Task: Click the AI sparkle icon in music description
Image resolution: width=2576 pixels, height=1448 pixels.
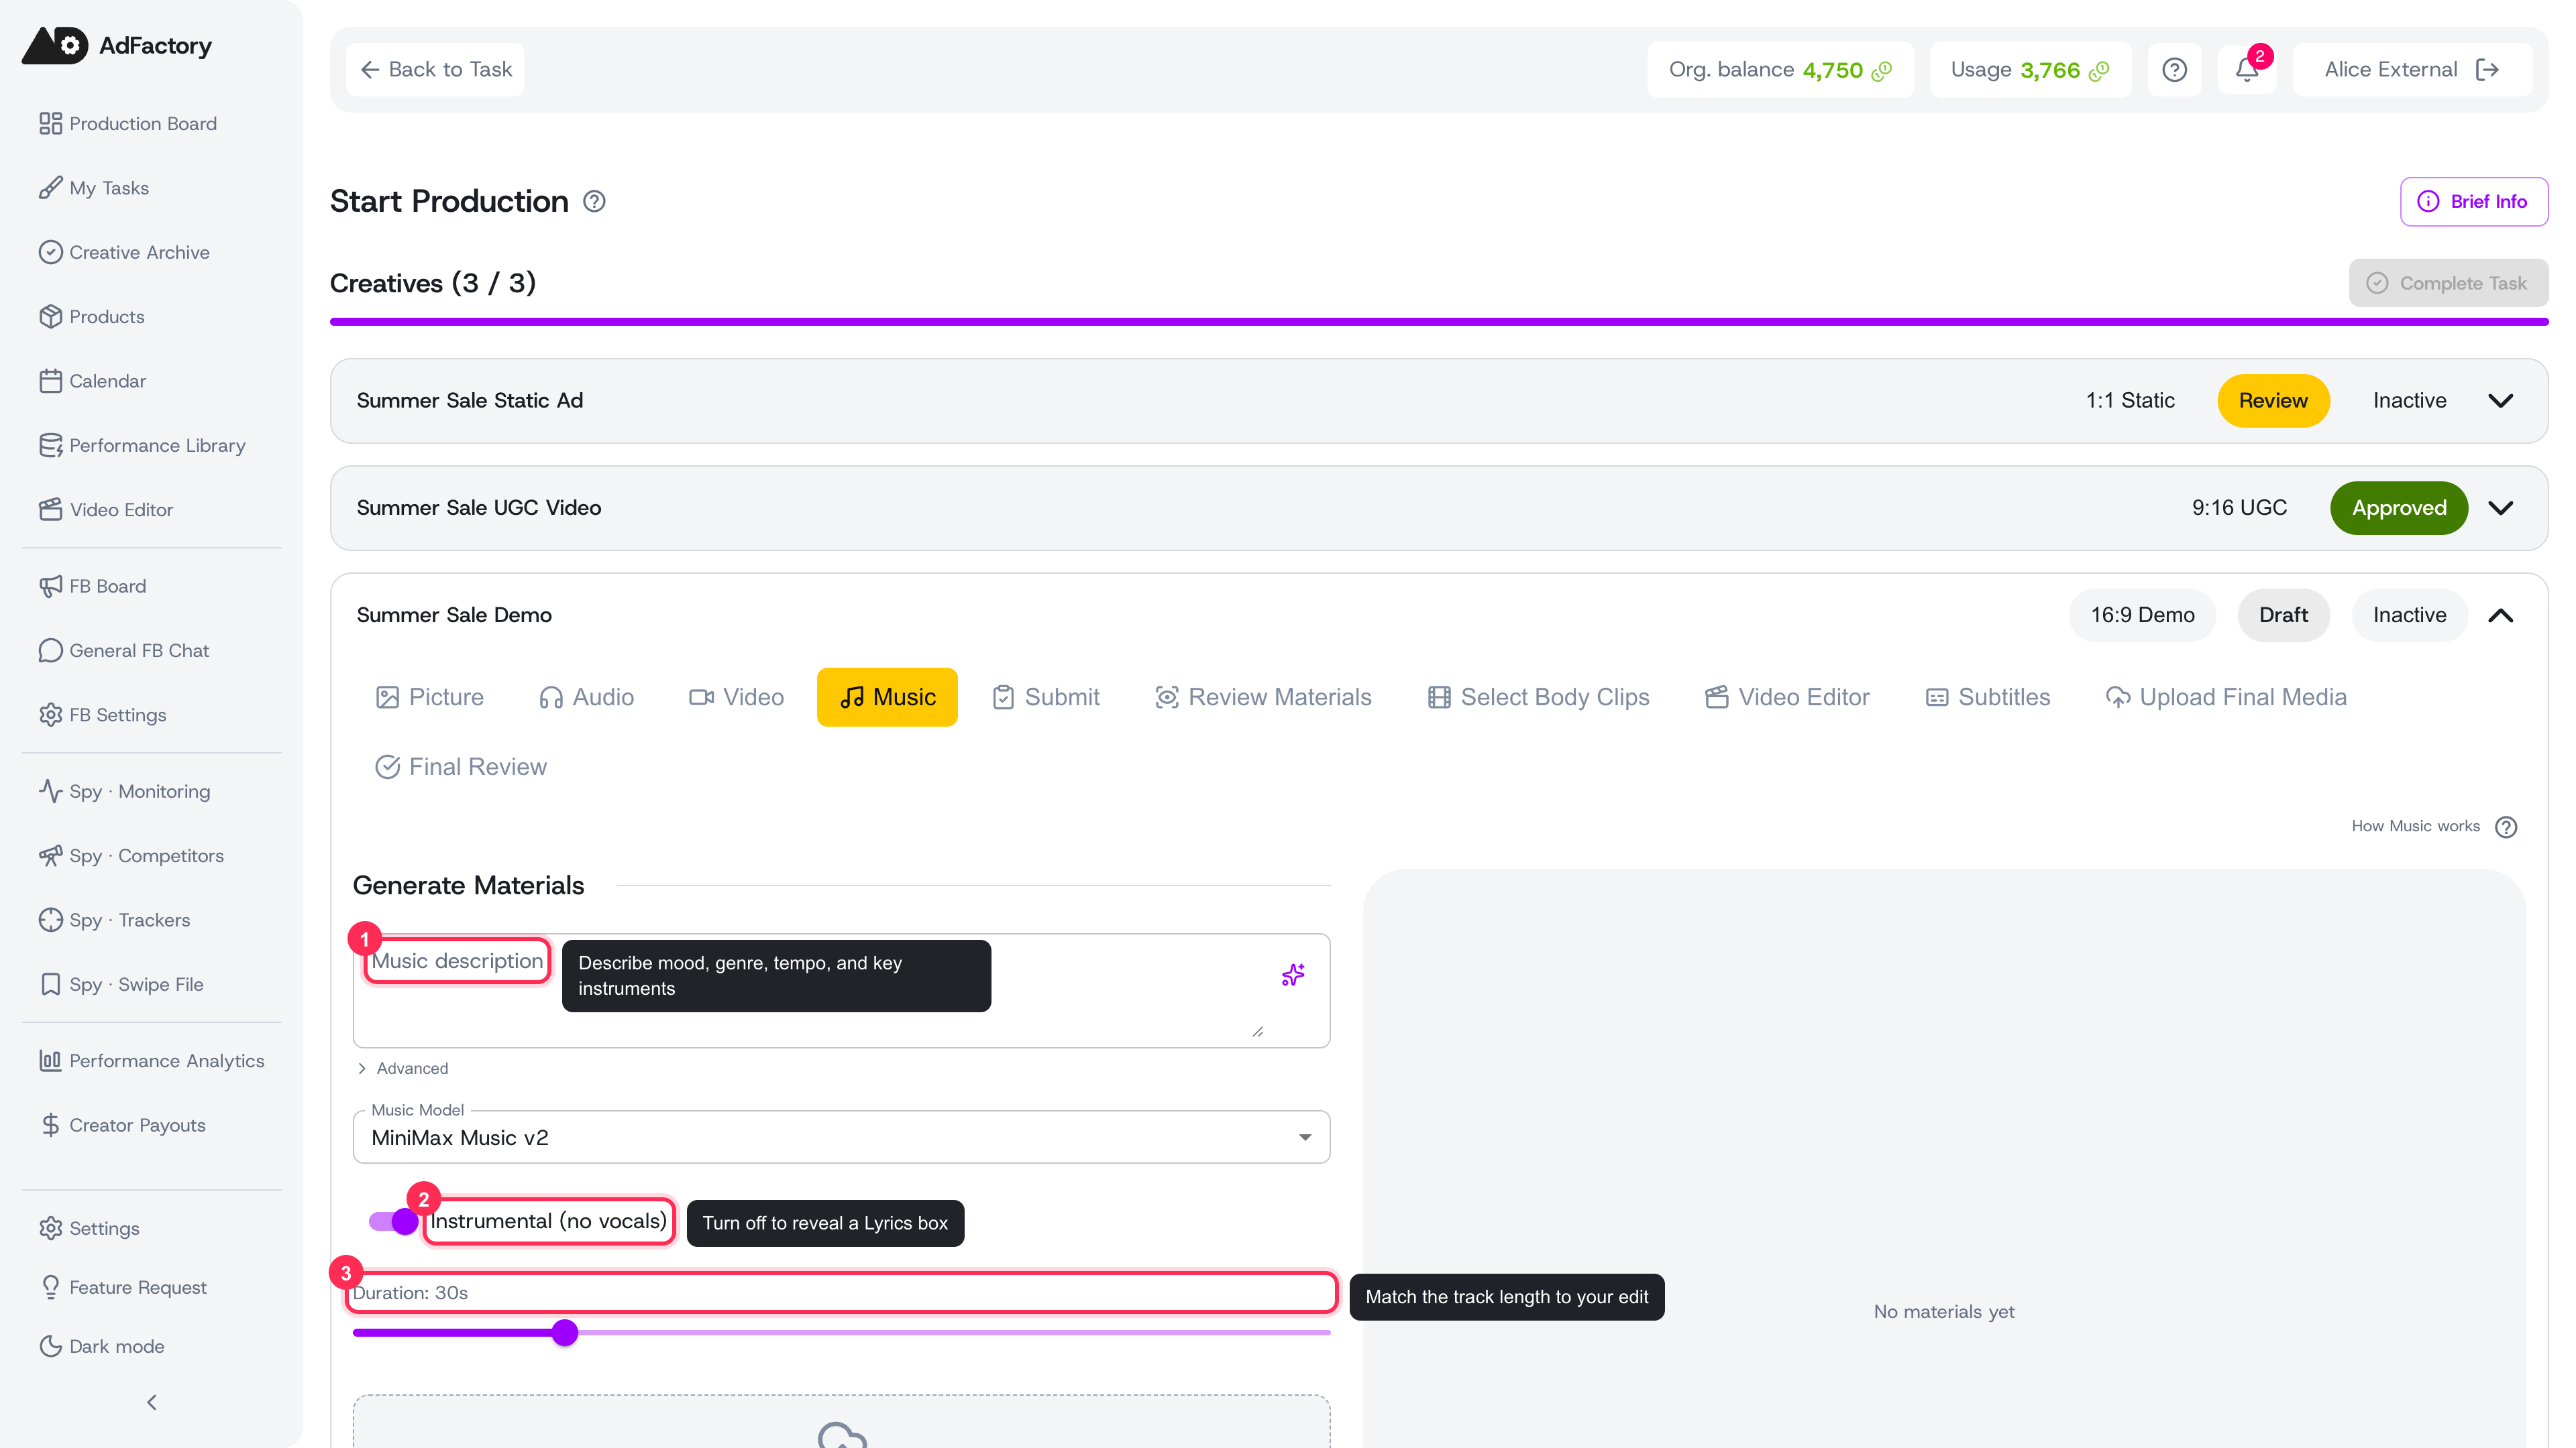Action: 1293,974
